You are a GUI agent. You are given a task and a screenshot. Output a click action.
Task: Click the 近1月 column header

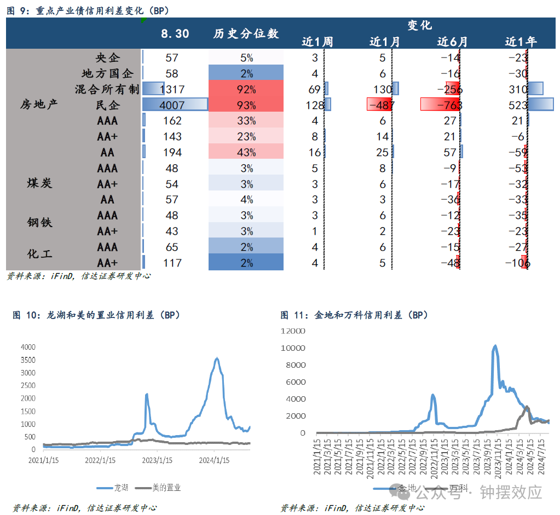tap(385, 42)
